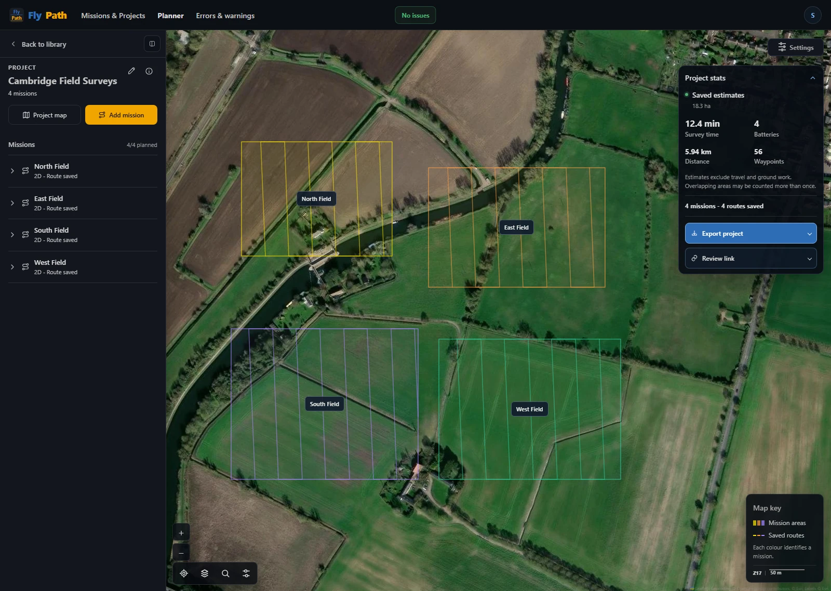
Task: Click the '4/4 planned' missions counter
Action: (x=142, y=145)
